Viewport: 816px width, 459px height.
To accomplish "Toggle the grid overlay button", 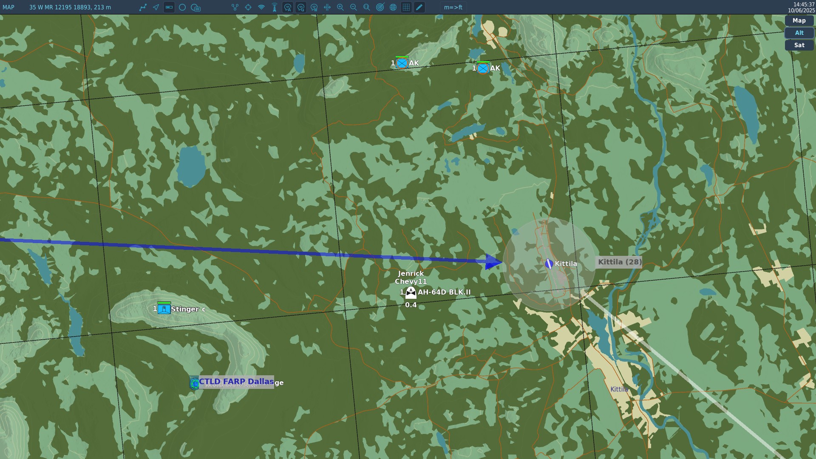I will pyautogui.click(x=406, y=7).
